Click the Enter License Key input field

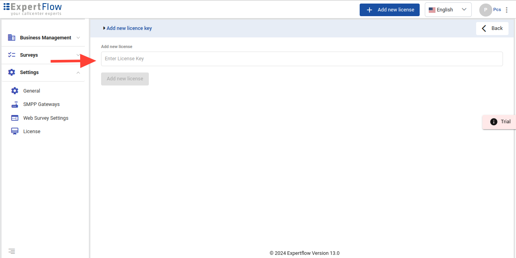coord(302,59)
